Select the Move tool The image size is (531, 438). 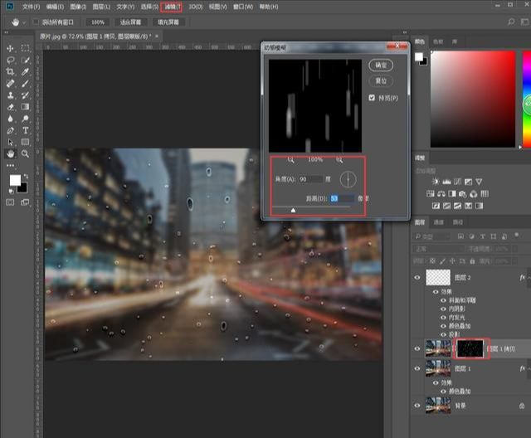10,48
